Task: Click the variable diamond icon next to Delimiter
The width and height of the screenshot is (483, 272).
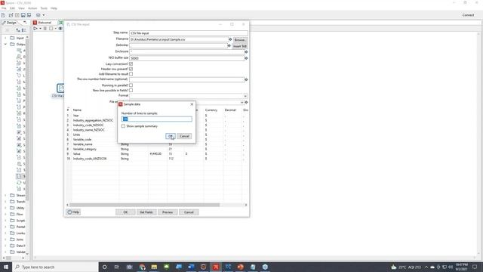Action: point(229,45)
